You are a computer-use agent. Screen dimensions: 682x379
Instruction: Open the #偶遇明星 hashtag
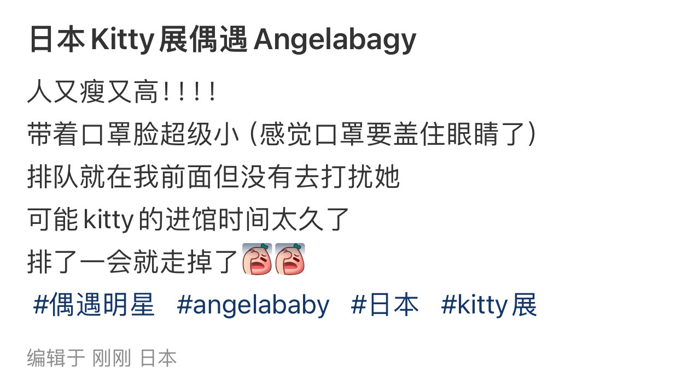tap(94, 305)
